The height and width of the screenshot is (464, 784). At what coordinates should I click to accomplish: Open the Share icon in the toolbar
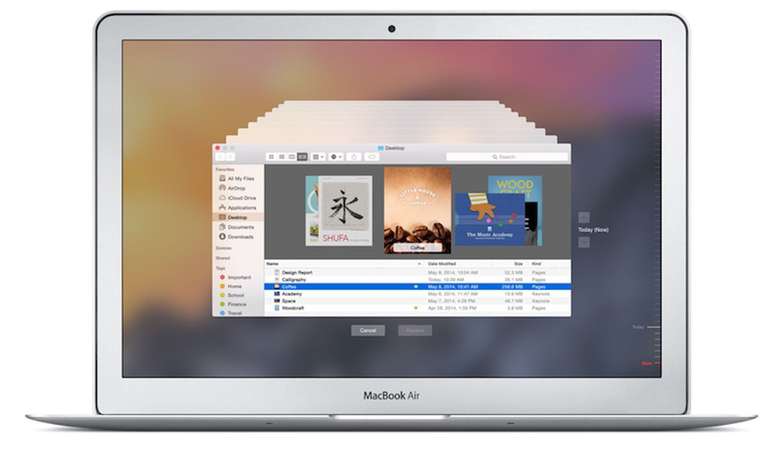pyautogui.click(x=354, y=157)
